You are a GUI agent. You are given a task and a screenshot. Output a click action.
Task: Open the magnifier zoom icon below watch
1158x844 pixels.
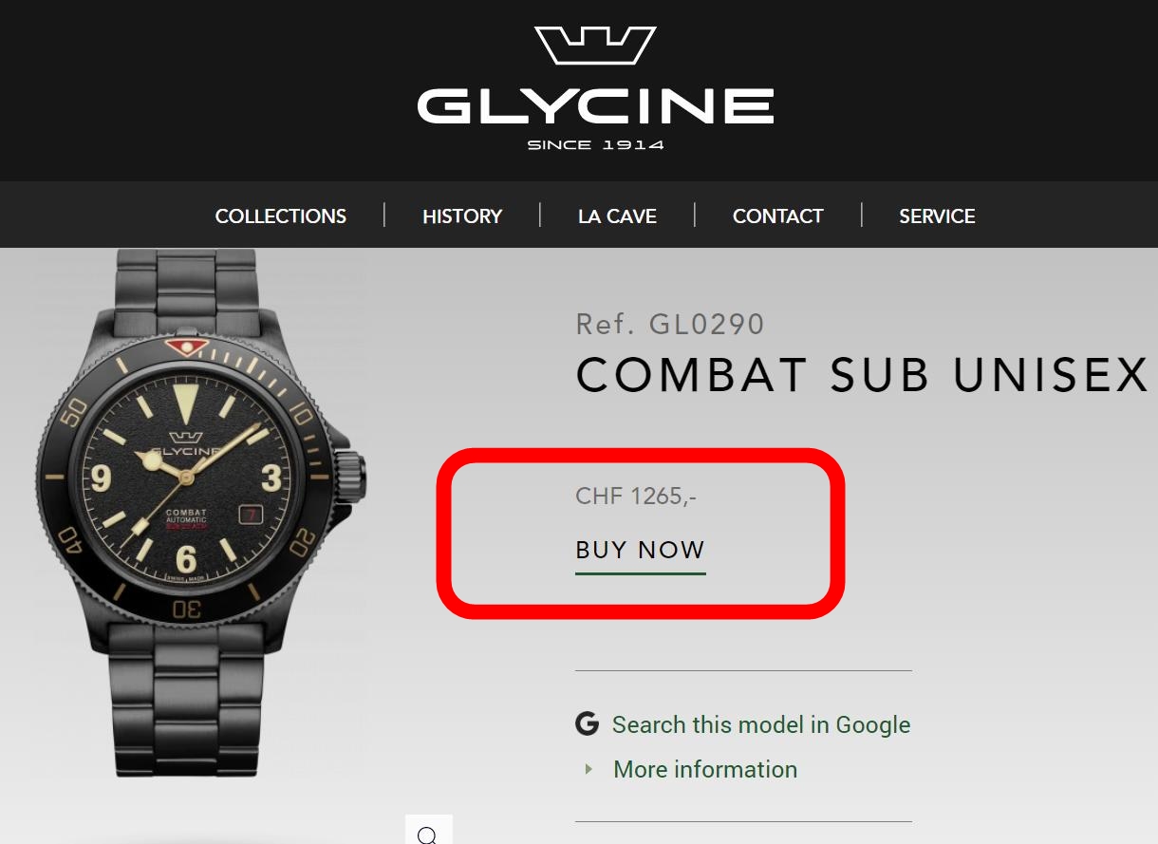coord(428,833)
